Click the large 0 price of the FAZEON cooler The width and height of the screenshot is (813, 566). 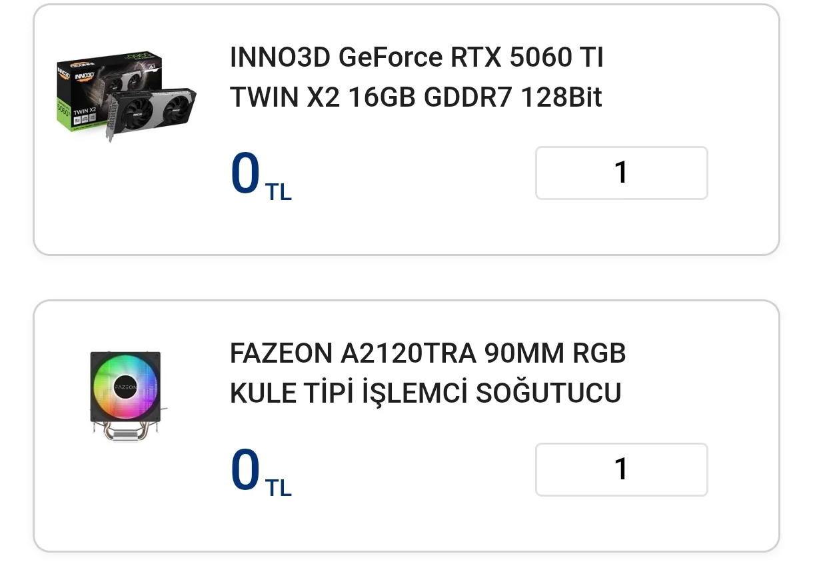[245, 469]
